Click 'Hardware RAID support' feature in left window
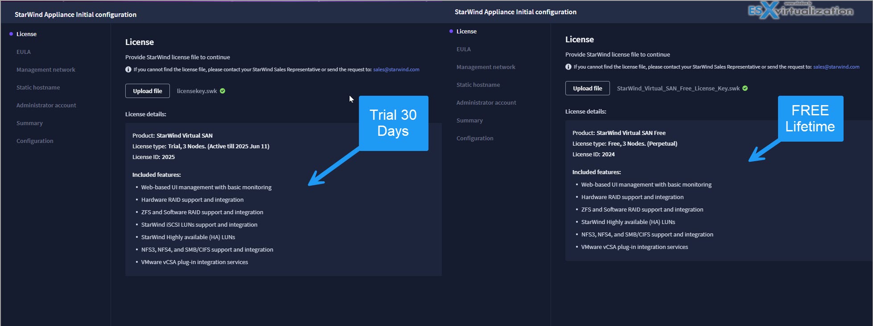Image resolution: width=873 pixels, height=326 pixels. 192,200
